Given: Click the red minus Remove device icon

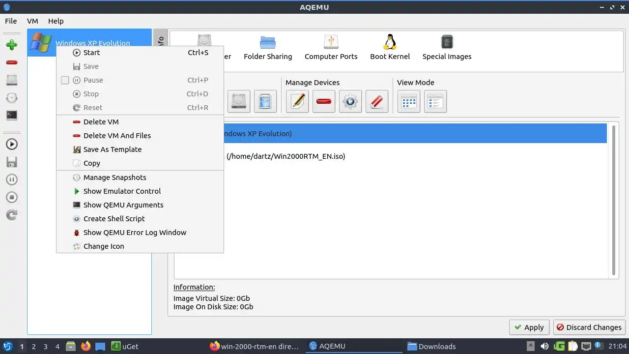Looking at the screenshot, I should [x=324, y=101].
